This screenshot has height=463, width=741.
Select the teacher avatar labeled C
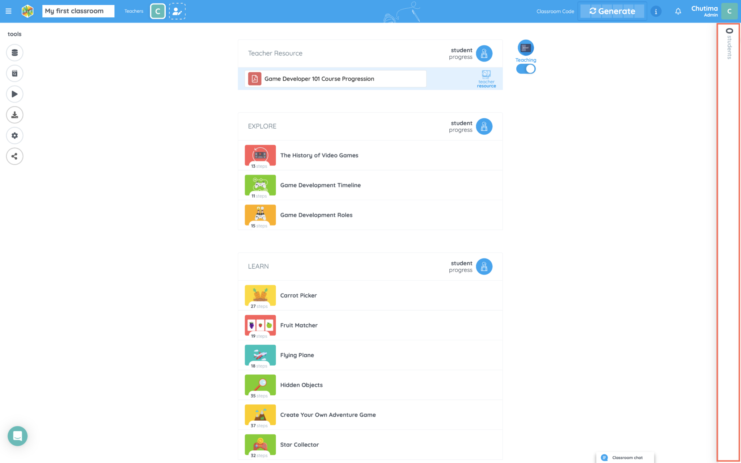click(x=157, y=11)
